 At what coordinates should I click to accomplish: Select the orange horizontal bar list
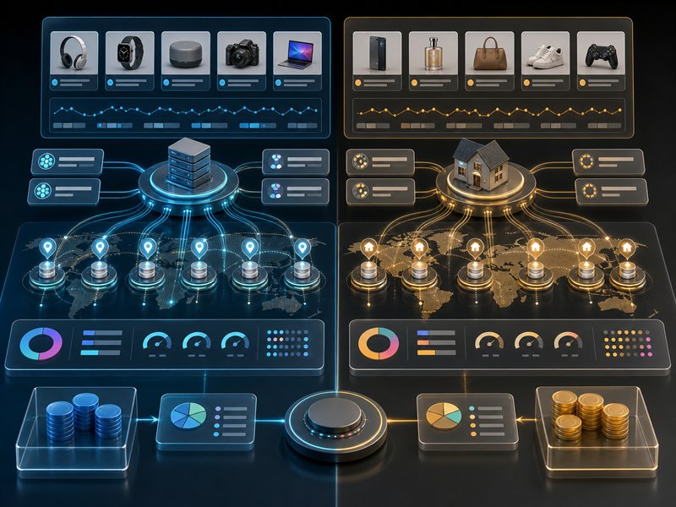tap(436, 343)
